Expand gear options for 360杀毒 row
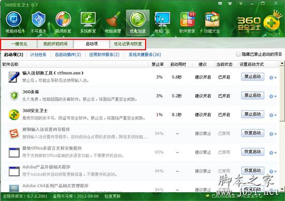 pyautogui.click(x=273, y=96)
